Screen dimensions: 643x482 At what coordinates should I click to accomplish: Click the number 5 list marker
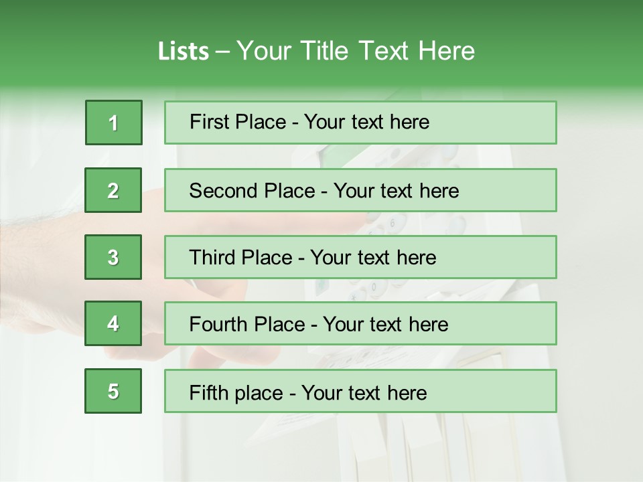(x=113, y=391)
